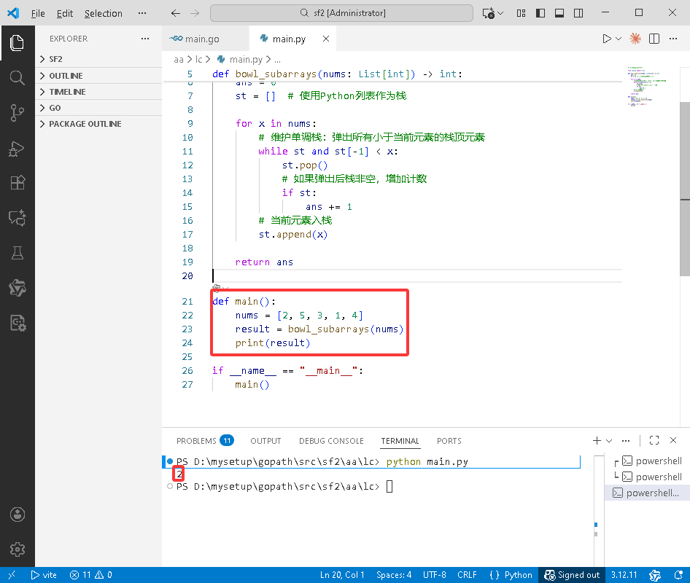Open editor More Actions ellipsis
Screen dimensions: 690x583
coord(673,39)
